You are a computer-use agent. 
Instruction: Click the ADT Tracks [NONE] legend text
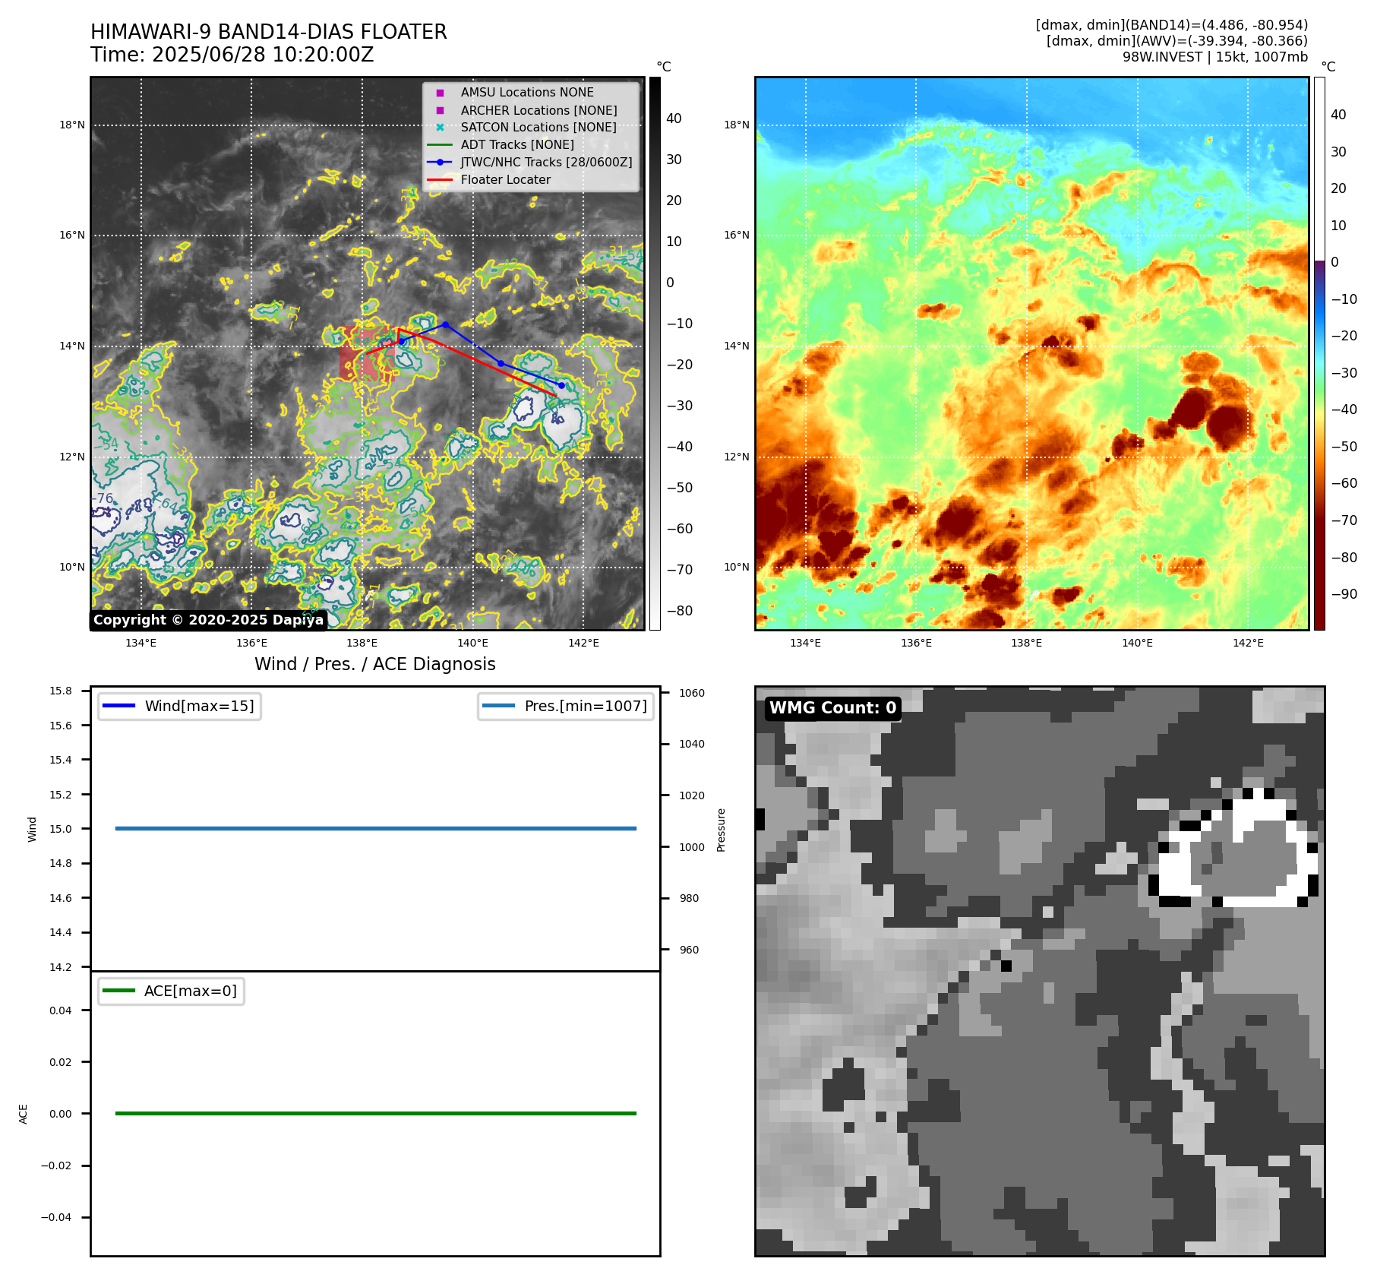(517, 144)
